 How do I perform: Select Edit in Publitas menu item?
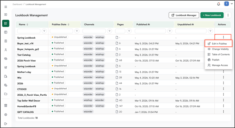pos(219,44)
